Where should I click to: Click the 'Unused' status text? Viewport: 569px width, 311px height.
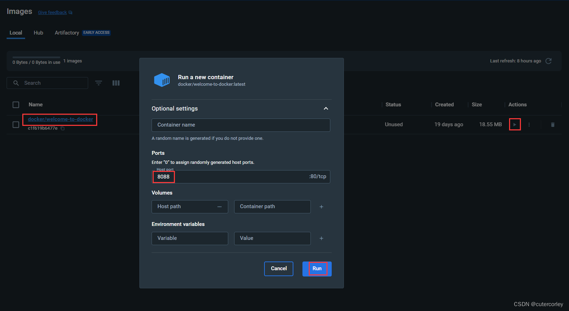pyautogui.click(x=394, y=124)
